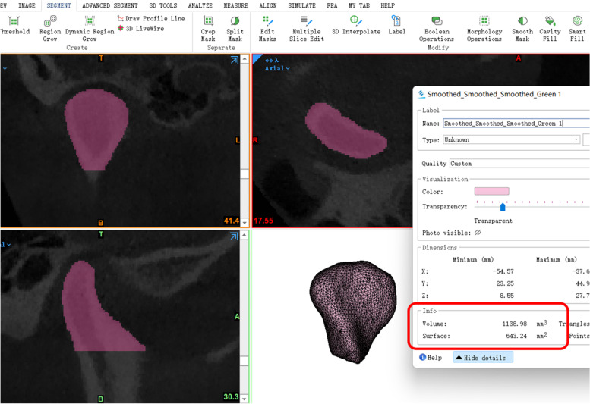
Task: Click the slice position 41.4 label
Action: [x=231, y=221]
